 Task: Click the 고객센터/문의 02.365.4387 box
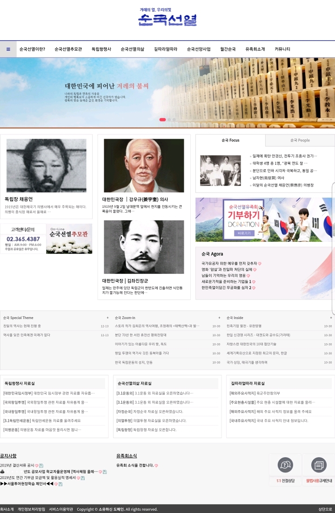[23, 239]
